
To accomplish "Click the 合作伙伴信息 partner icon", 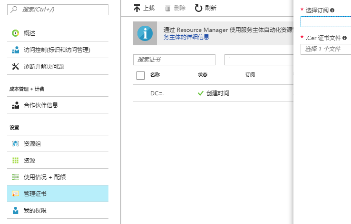I will (x=15, y=105).
